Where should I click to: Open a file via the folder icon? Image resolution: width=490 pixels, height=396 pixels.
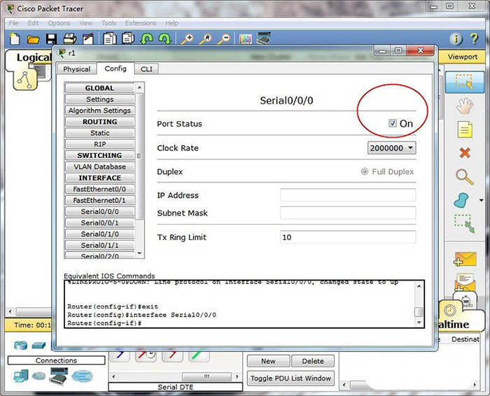(33, 39)
